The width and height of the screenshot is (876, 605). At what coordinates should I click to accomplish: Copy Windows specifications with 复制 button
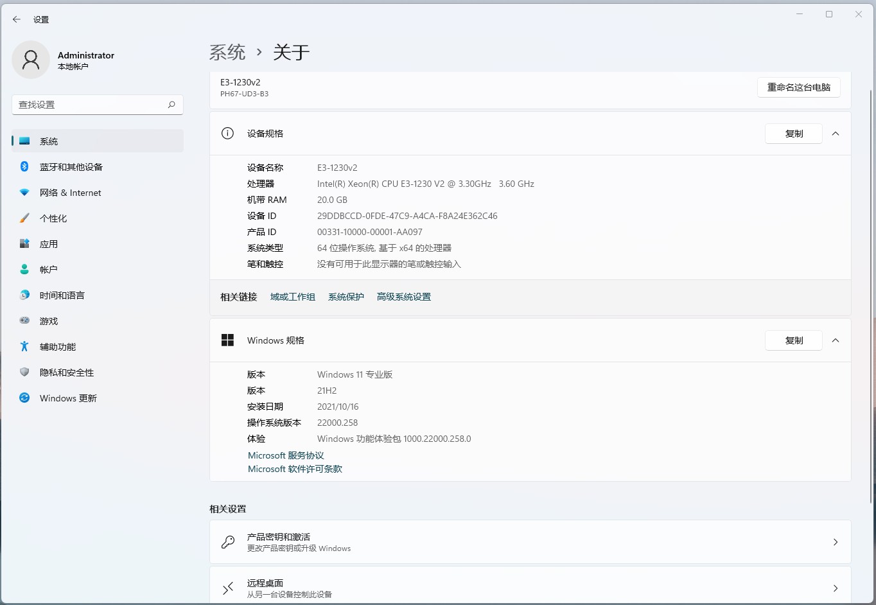794,340
